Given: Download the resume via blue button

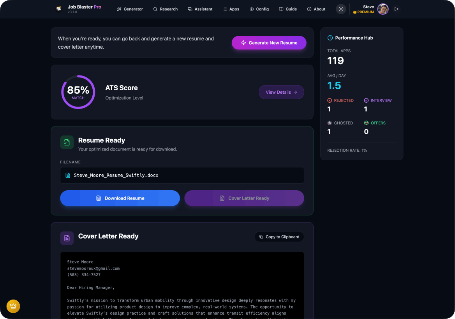Looking at the screenshot, I should pyautogui.click(x=120, y=198).
